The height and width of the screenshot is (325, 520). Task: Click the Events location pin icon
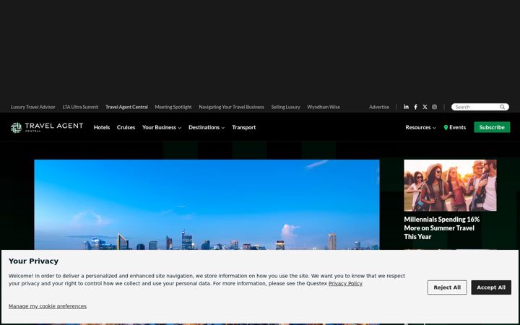[x=446, y=127]
